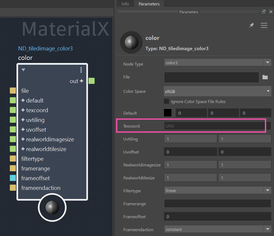274x236 pixels.
Task: Click the green default input port
Action: click(x=13, y=100)
